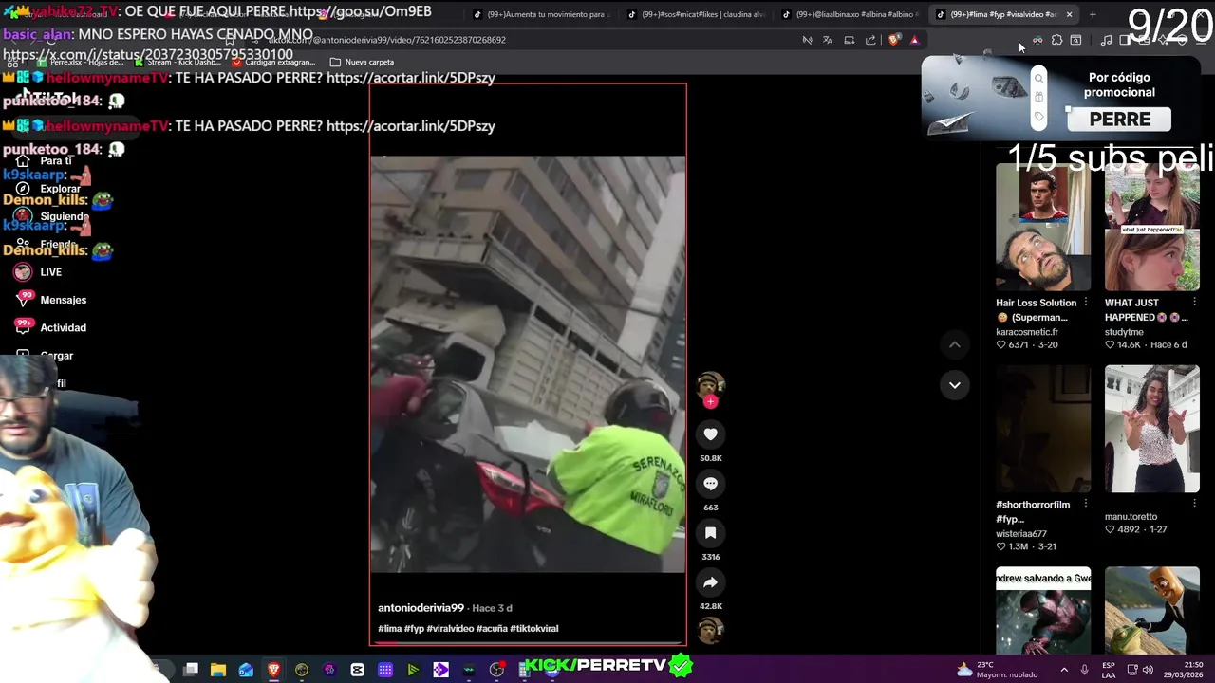Image resolution: width=1215 pixels, height=683 pixels.
Task: Click the #viralvideo hashtag
Action: pos(450,629)
